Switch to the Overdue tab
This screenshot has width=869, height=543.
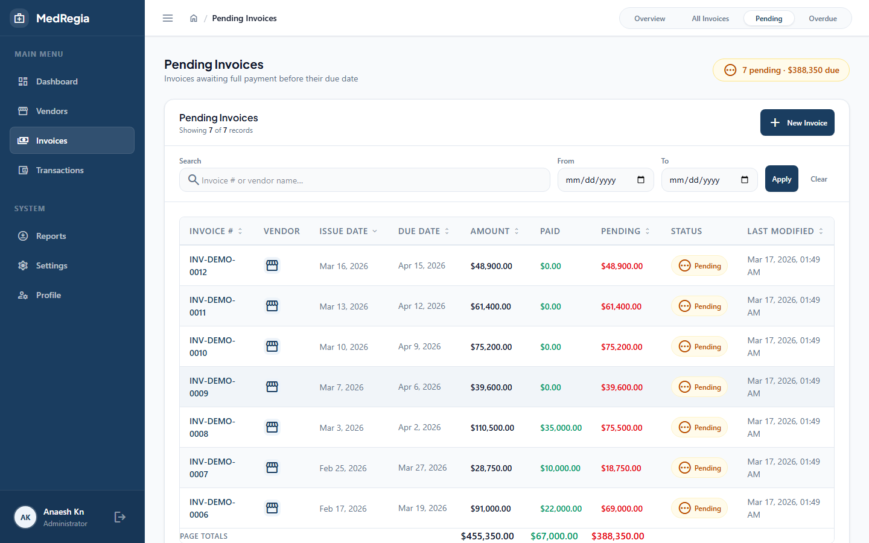(823, 19)
